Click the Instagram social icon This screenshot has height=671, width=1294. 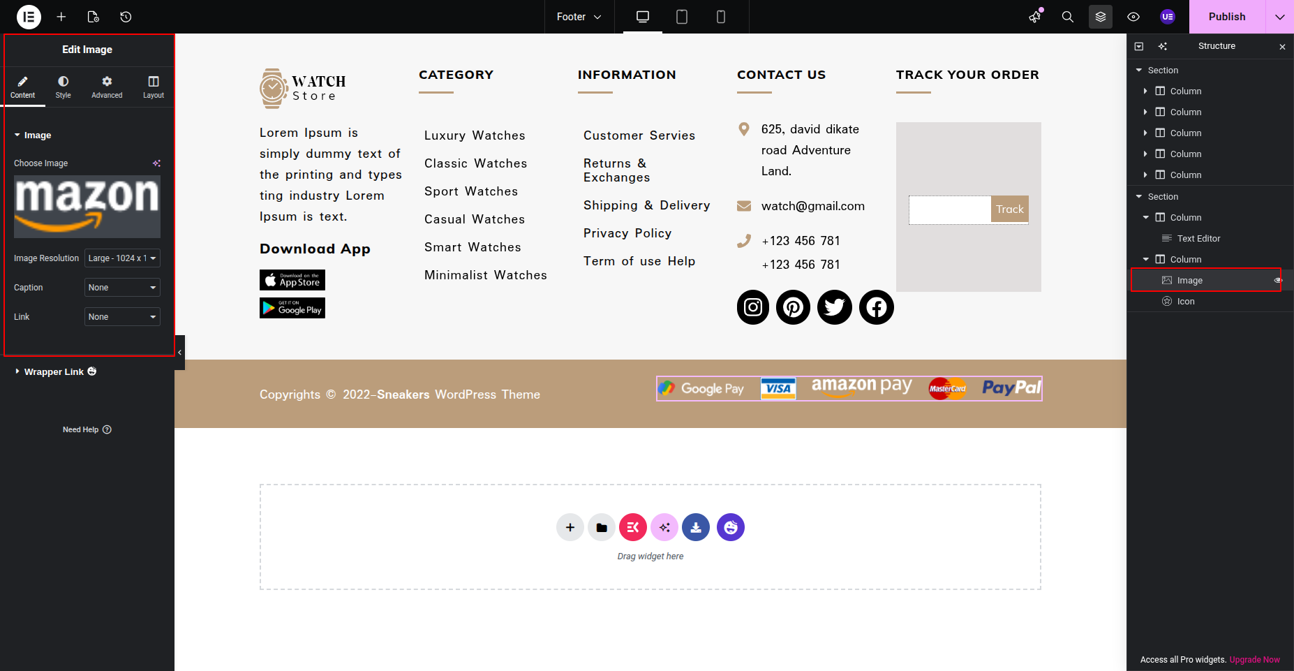click(x=752, y=307)
